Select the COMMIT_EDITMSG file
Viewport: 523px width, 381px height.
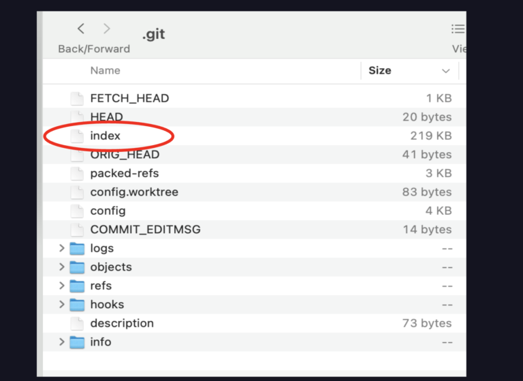(145, 230)
